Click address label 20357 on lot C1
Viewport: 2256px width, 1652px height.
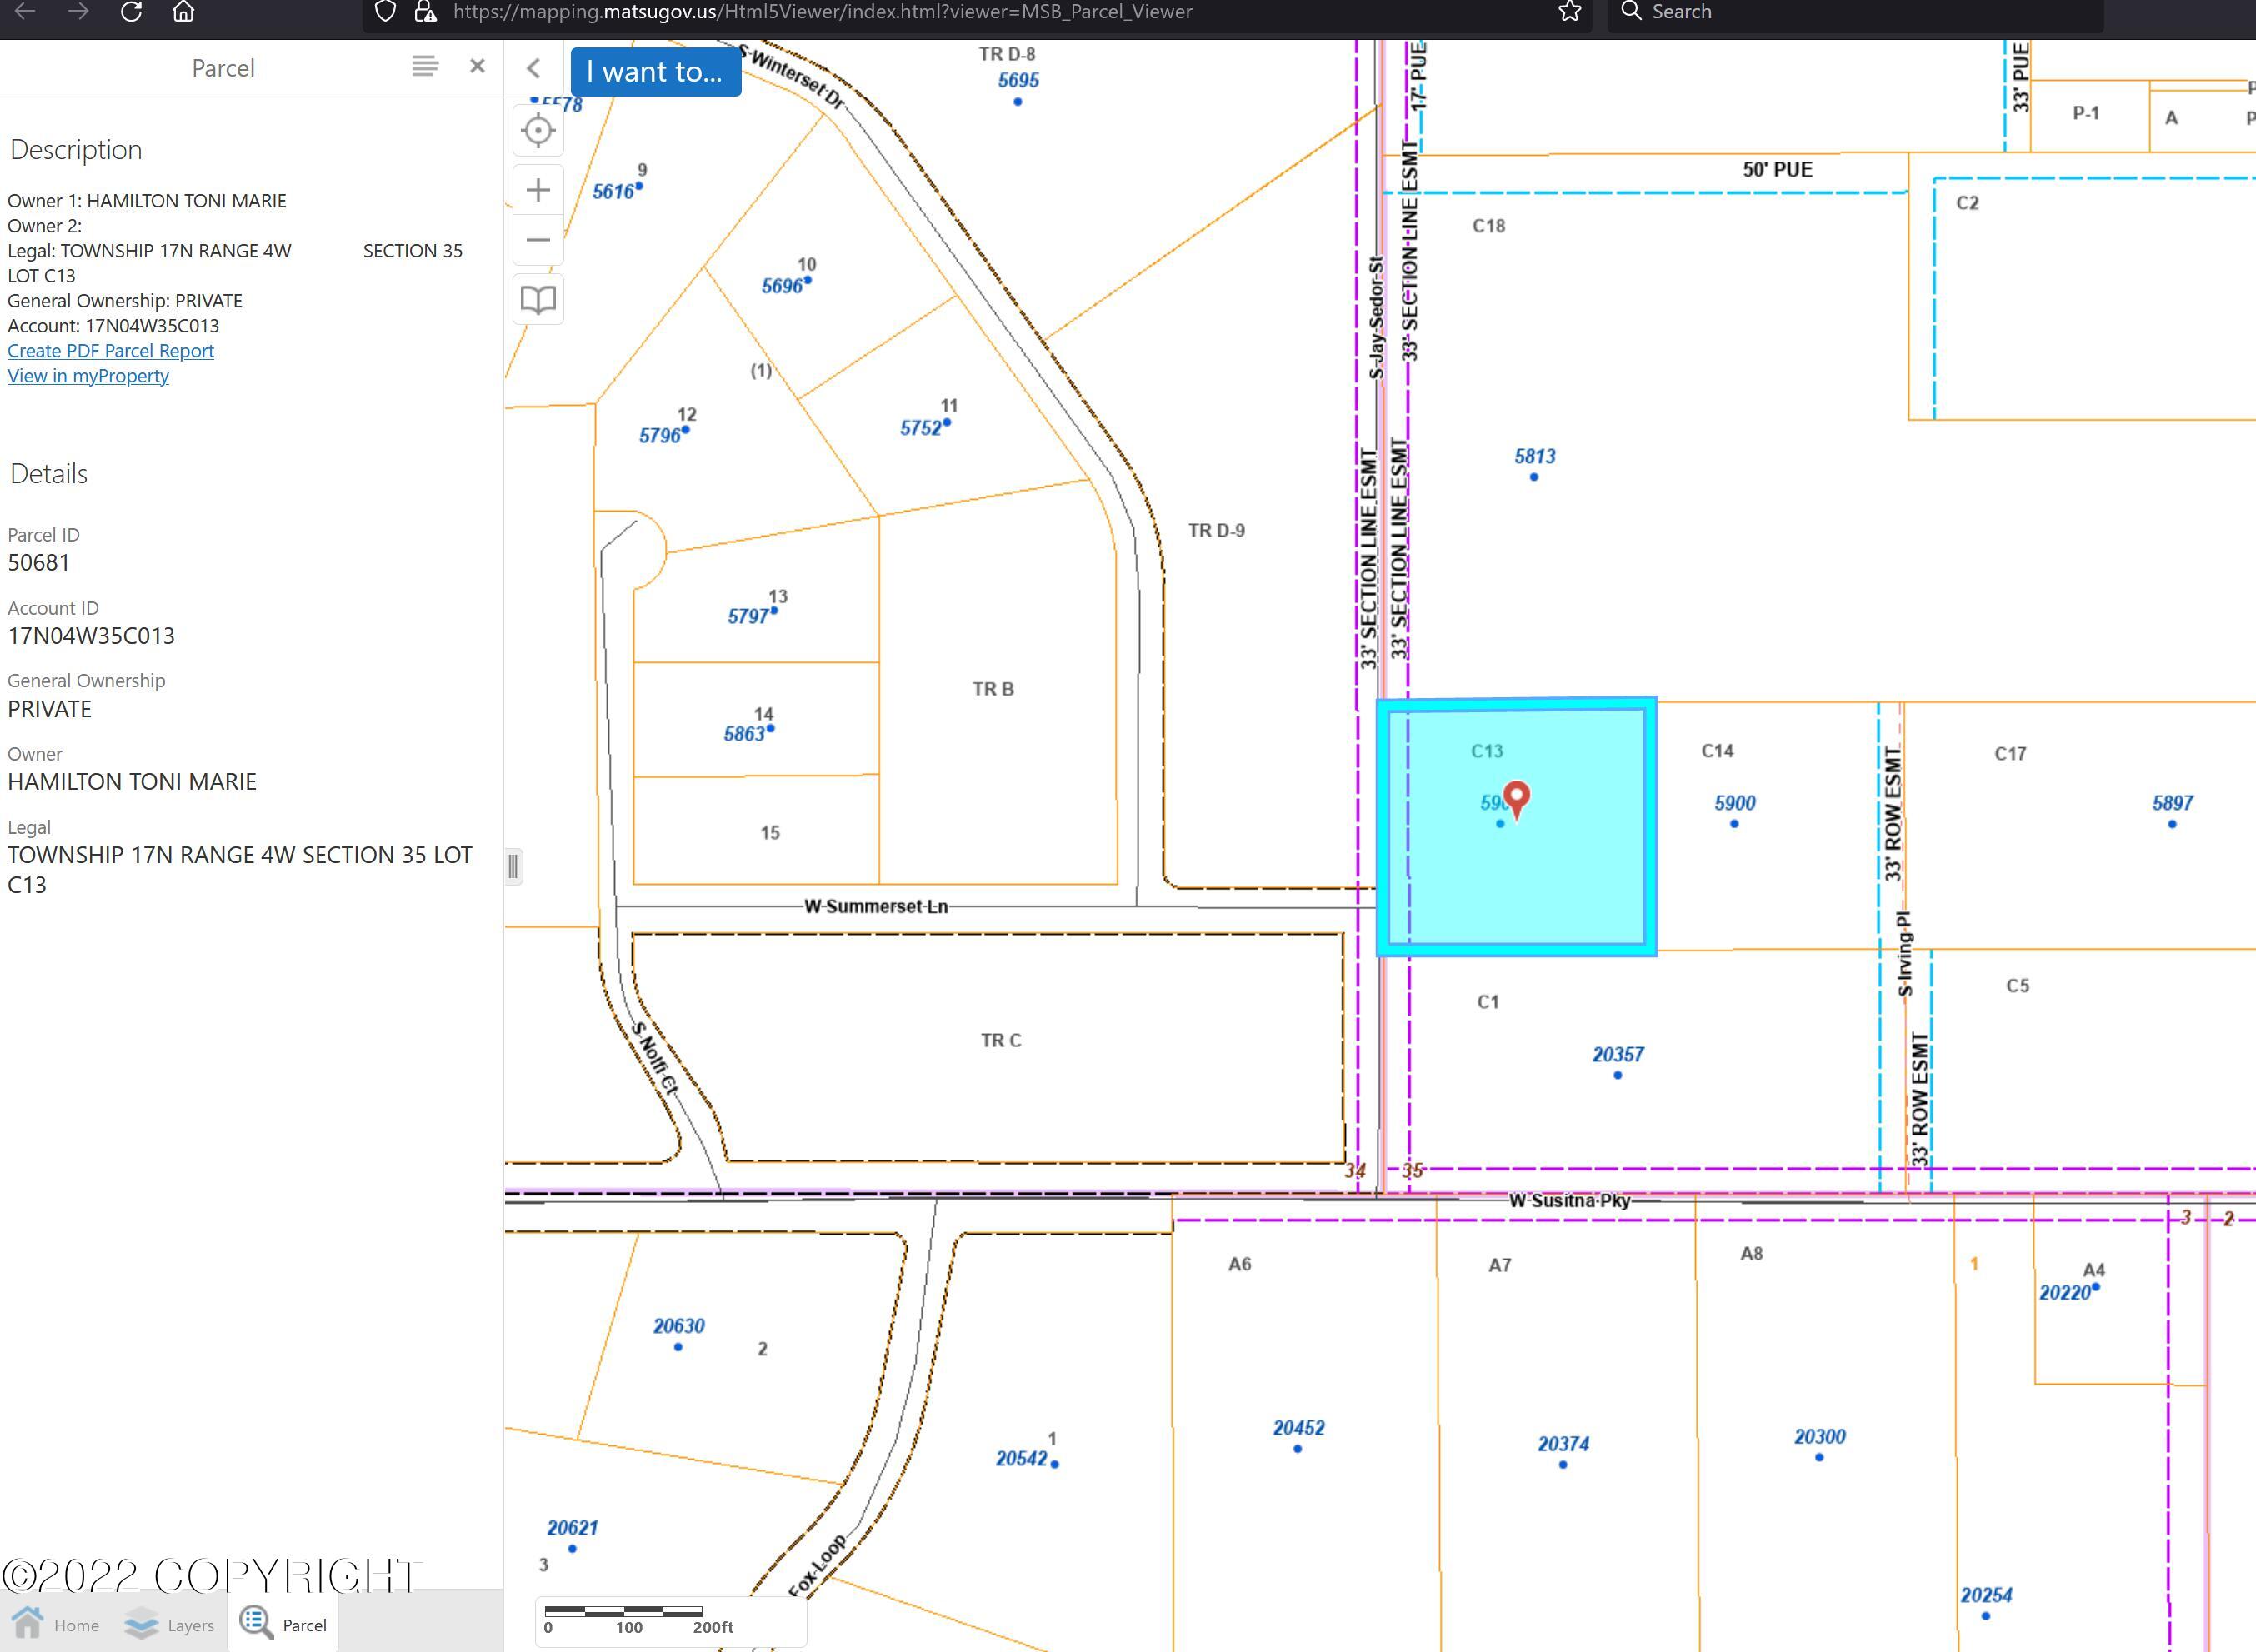tap(1618, 1055)
